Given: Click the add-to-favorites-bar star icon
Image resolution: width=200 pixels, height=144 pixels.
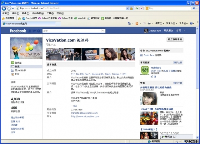Looking at the screenshot, I should click(19, 18).
